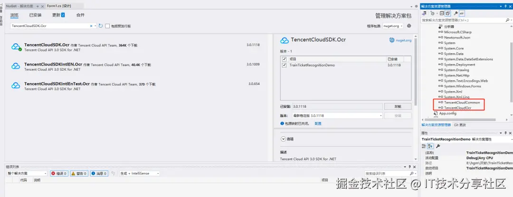Open the pending changes filter dropdown arrow

pos(437,13)
